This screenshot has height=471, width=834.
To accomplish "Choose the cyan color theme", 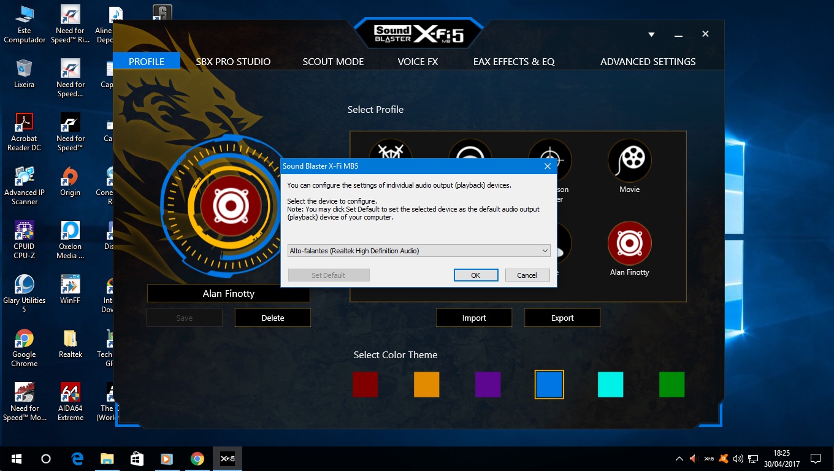I will coord(611,385).
